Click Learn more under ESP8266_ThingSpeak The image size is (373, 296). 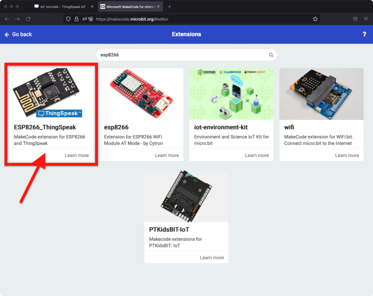tap(76, 155)
